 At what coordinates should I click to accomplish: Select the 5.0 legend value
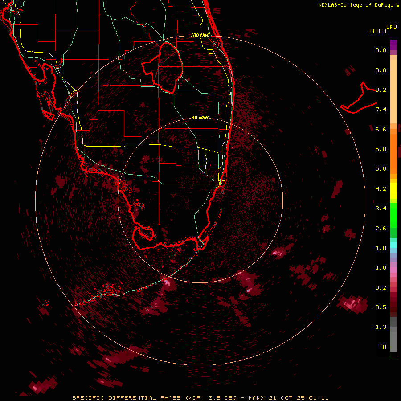[x=381, y=169]
